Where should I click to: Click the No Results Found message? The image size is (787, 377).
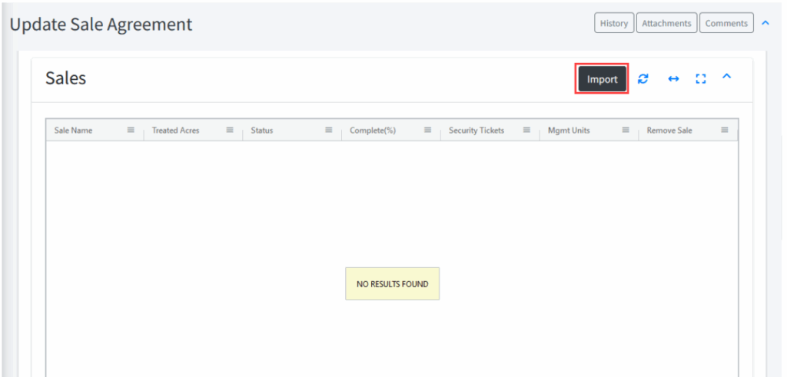click(x=392, y=284)
